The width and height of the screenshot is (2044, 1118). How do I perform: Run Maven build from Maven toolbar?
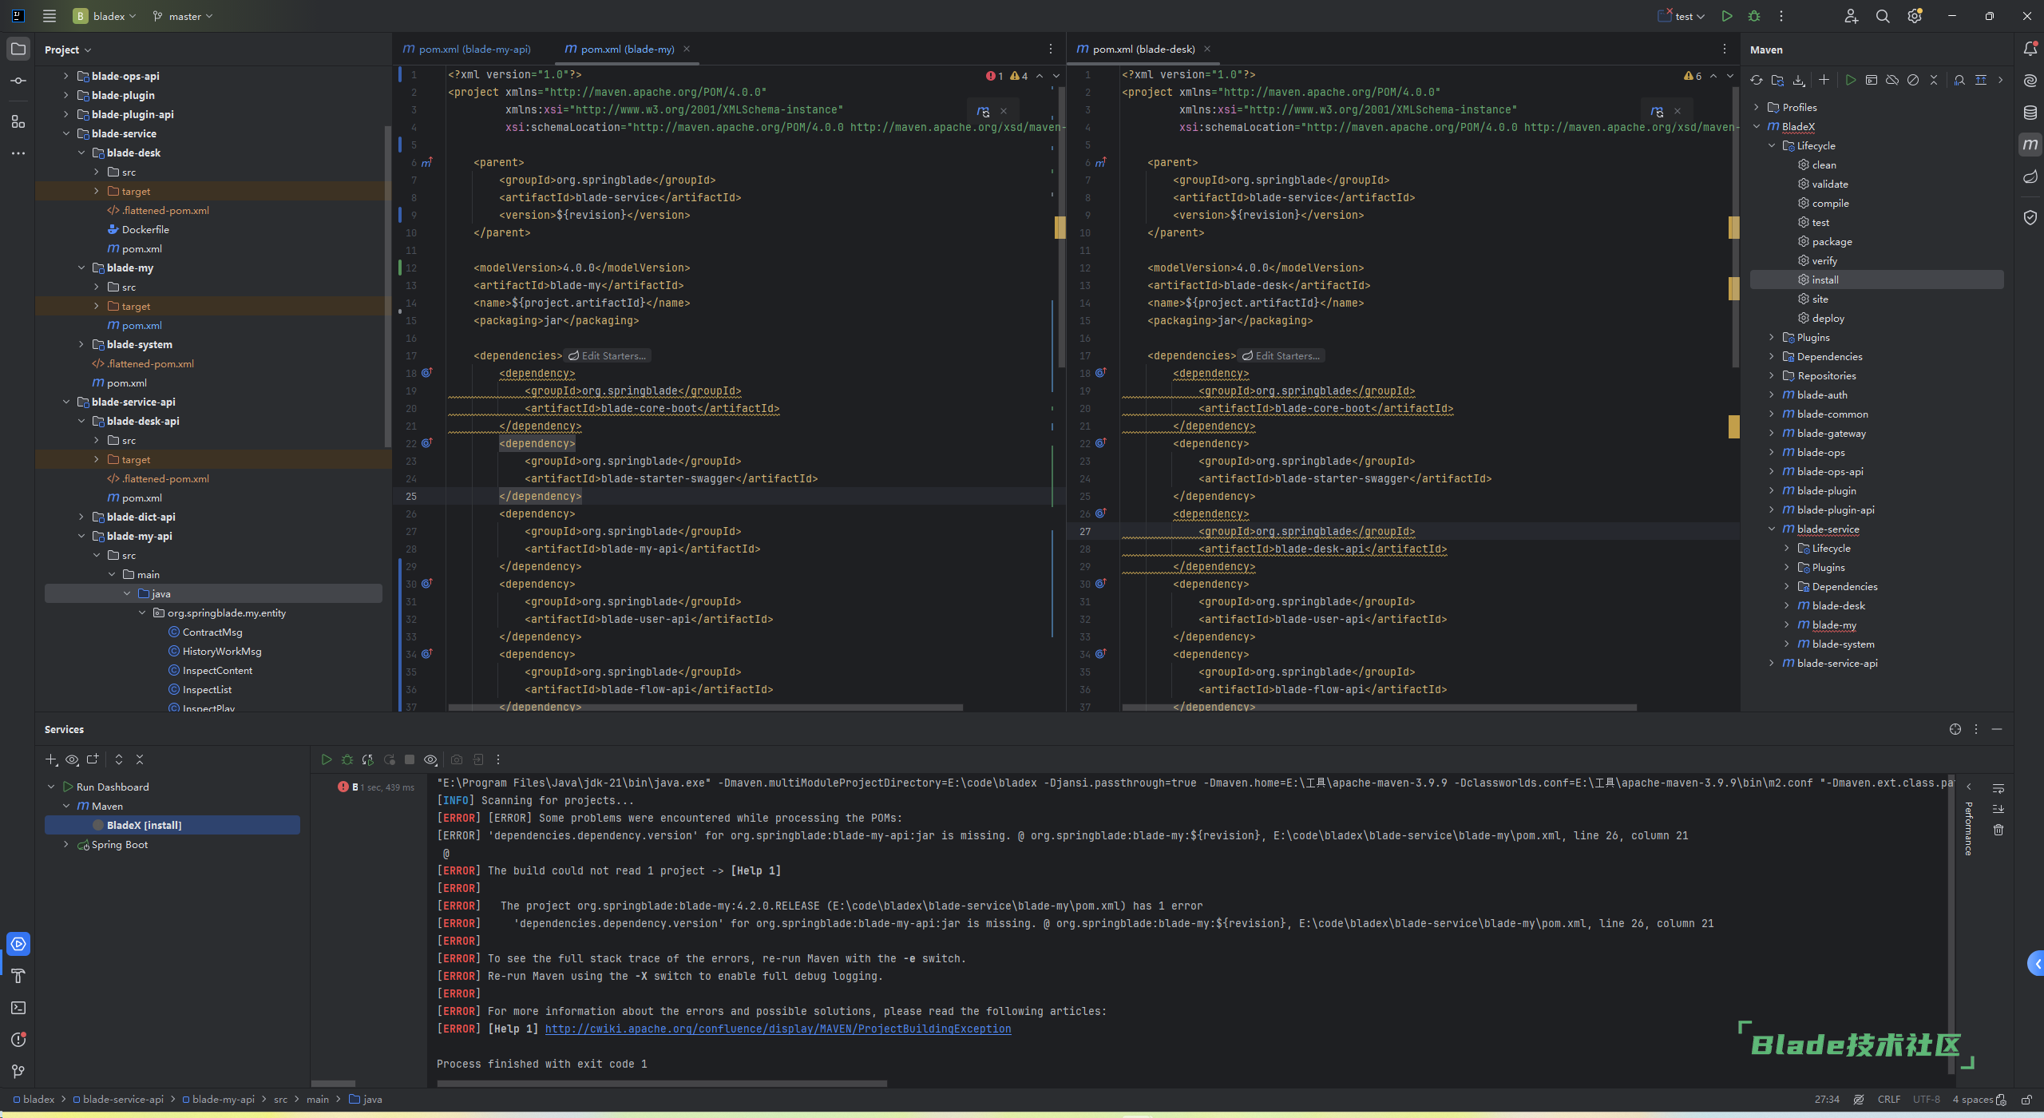click(x=1850, y=80)
